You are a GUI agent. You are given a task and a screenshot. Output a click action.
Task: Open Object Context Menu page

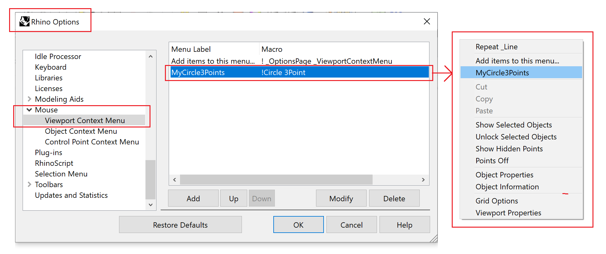coord(81,131)
